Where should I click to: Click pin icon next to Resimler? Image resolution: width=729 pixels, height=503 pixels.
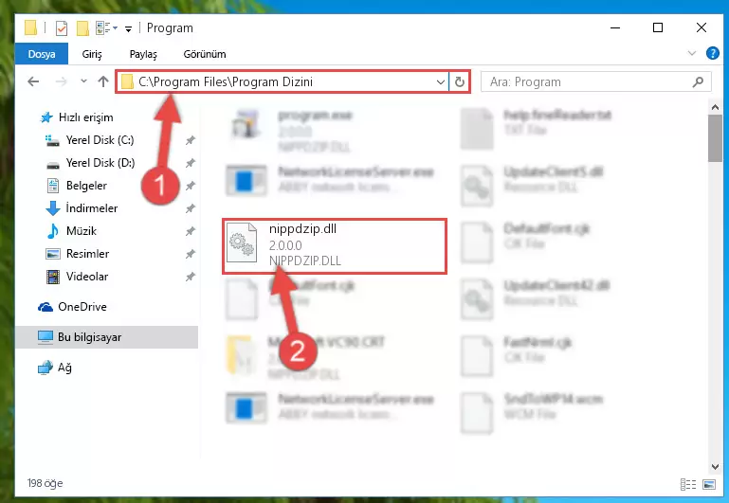click(x=190, y=254)
